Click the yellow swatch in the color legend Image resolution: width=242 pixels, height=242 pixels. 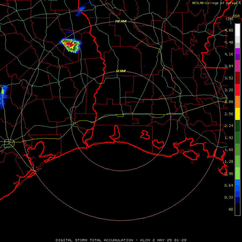pos(237,114)
